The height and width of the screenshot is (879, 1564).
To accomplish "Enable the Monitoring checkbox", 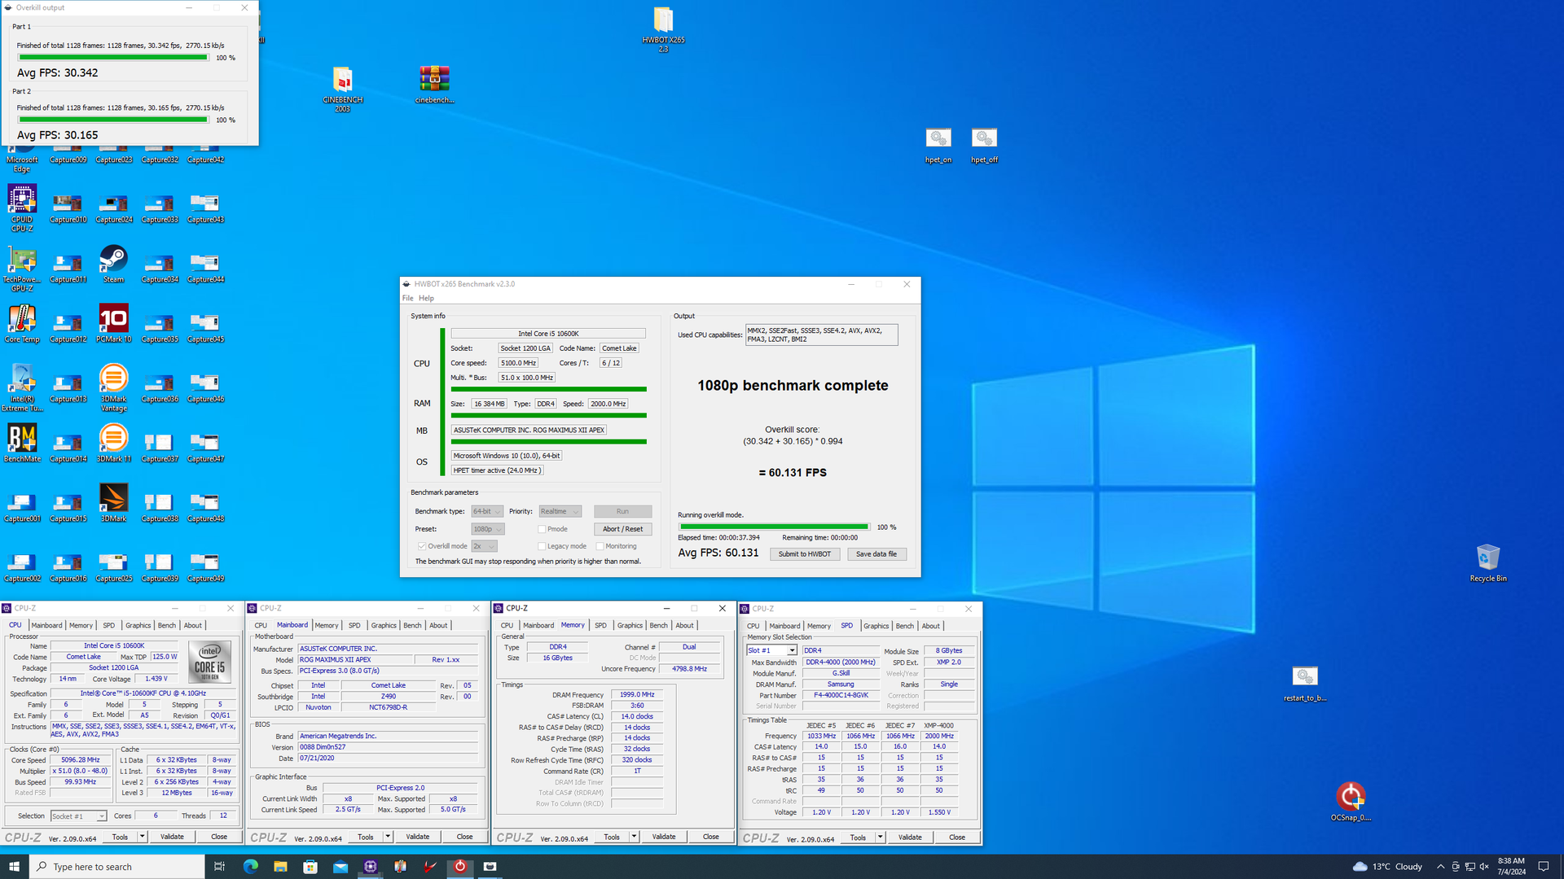I will (x=600, y=546).
